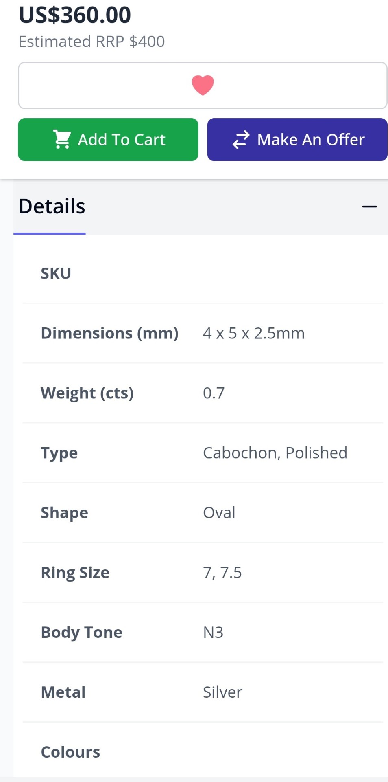This screenshot has height=782, width=388.
Task: Select the Details tab heading
Action: pyautogui.click(x=52, y=206)
